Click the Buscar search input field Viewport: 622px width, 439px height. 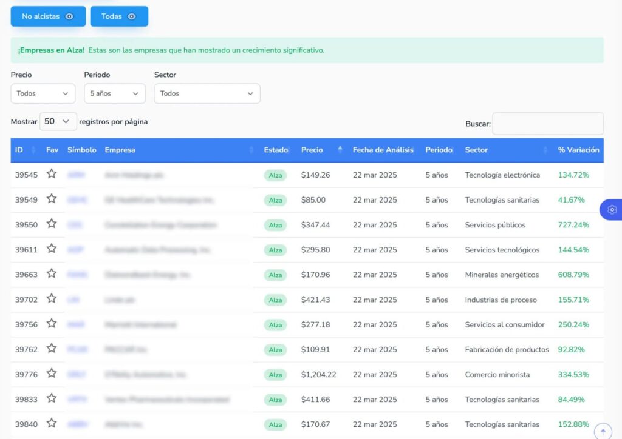[x=547, y=124]
